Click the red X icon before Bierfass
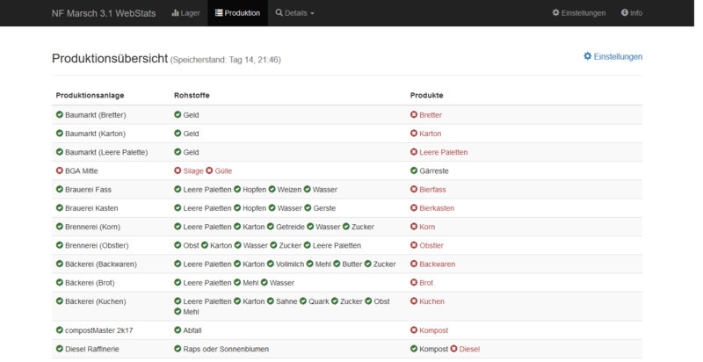 tap(414, 189)
